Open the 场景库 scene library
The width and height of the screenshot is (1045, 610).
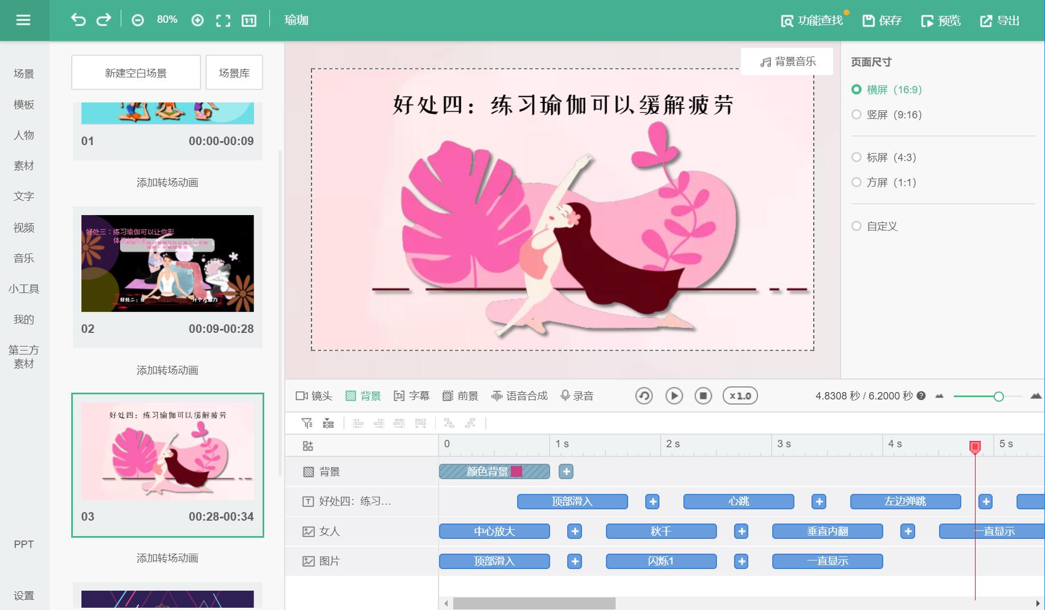pyautogui.click(x=234, y=72)
